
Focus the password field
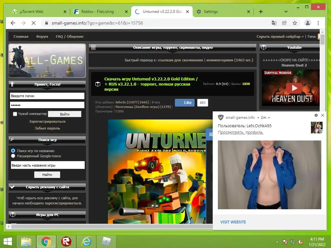pyautogui.click(x=47, y=105)
